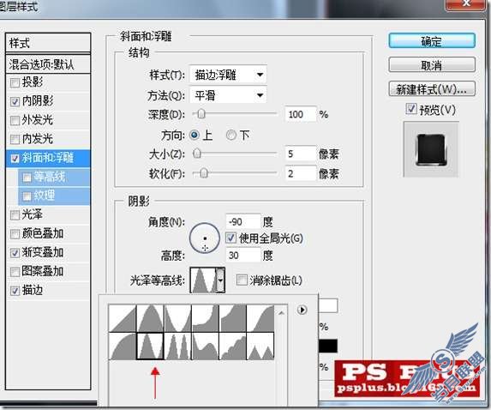Click the black shadow color swatch
Image resolution: width=491 pixels, height=410 pixels.
(328, 346)
